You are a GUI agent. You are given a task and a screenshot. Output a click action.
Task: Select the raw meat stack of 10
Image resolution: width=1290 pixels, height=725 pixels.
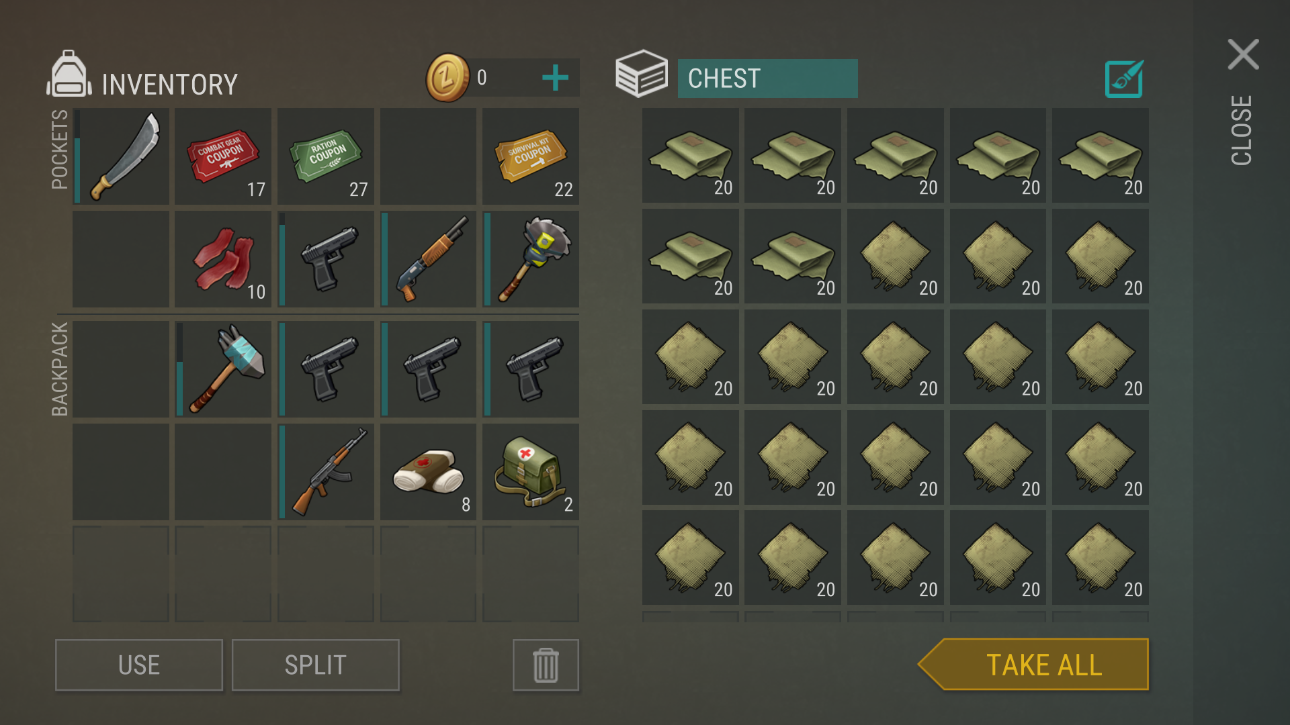(x=223, y=259)
